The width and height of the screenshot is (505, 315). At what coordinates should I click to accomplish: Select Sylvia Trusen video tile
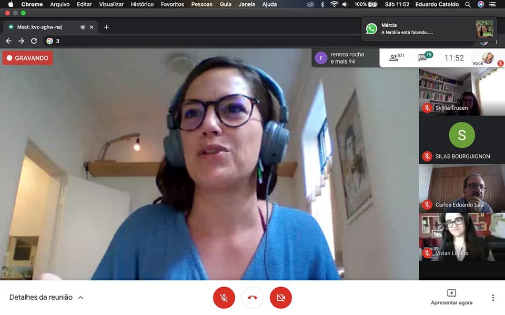coord(462,91)
